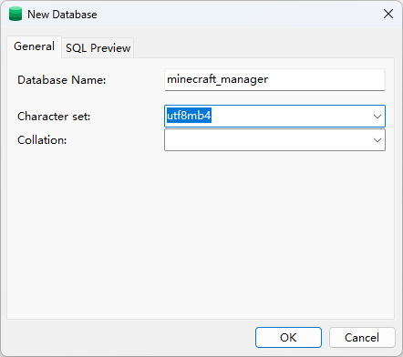Click the Database Name input field

tap(274, 79)
